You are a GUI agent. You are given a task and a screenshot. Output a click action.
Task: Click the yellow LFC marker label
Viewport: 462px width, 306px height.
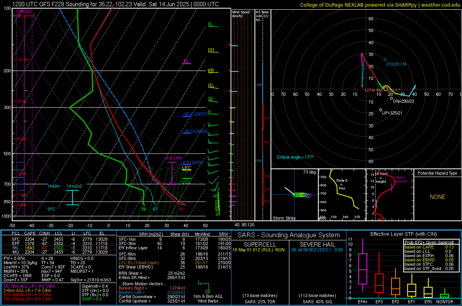click(x=186, y=168)
